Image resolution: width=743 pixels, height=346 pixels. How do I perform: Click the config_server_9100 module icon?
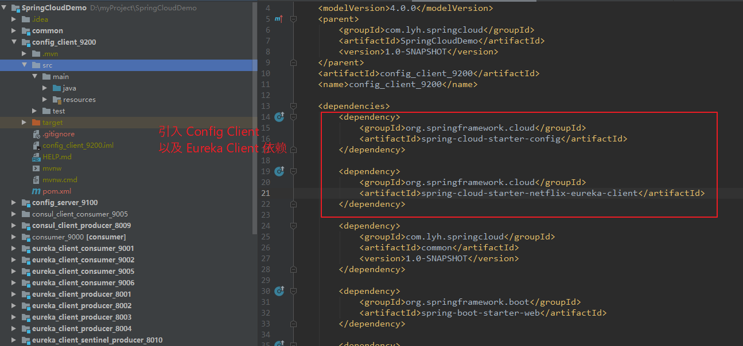pos(26,203)
